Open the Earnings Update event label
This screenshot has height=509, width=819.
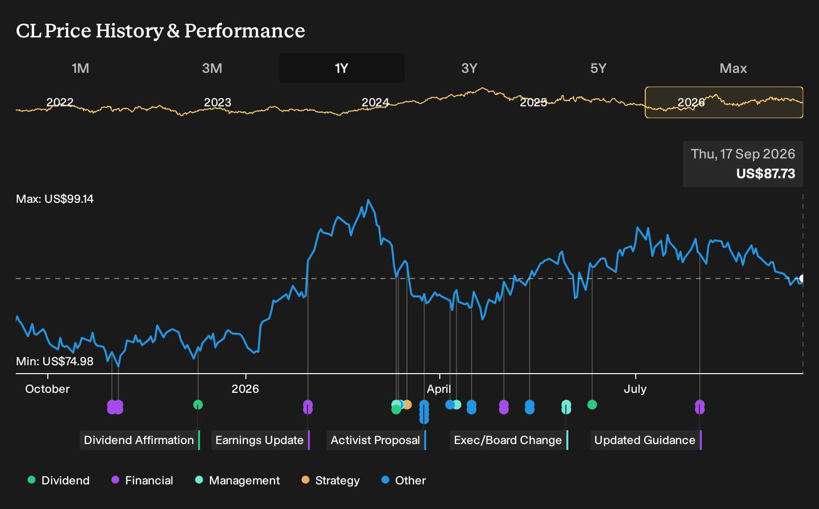[x=261, y=440]
